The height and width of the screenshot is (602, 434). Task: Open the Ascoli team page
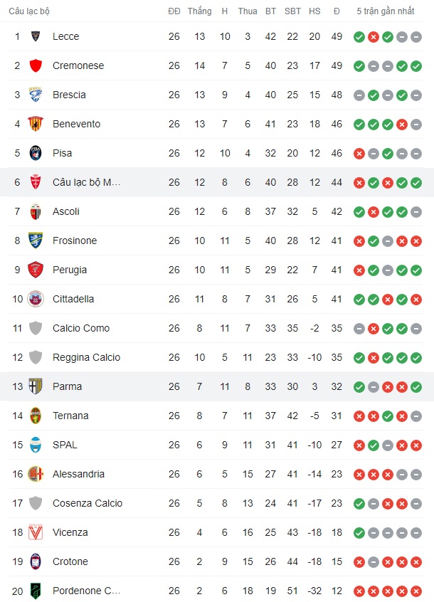(66, 211)
